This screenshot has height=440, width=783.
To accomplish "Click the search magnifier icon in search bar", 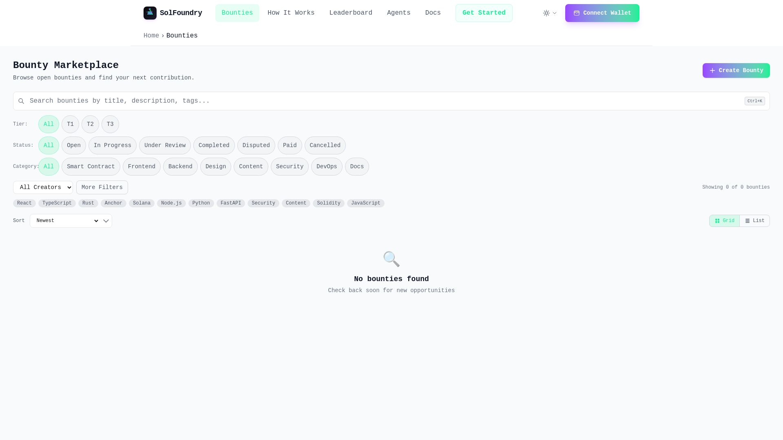I will click(x=21, y=101).
